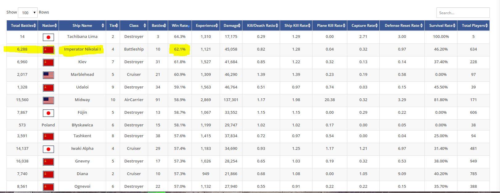The width and height of the screenshot is (500, 193).
Task: Click the Poland nation cell for Błyskawica
Action: pos(48,125)
